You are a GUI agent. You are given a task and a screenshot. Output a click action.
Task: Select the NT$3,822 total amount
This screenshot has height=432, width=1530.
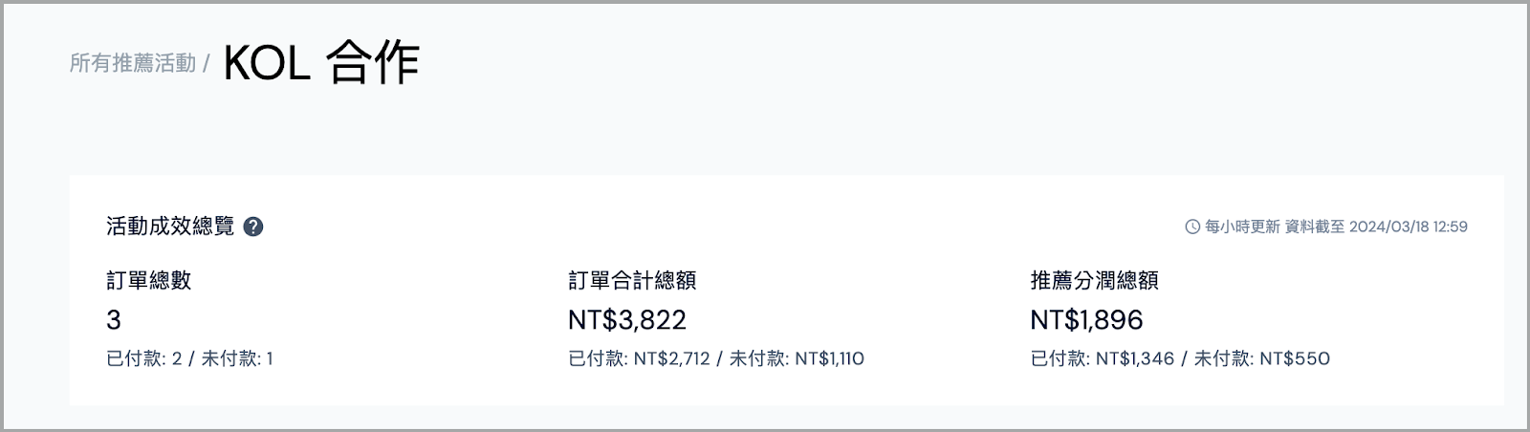click(627, 319)
